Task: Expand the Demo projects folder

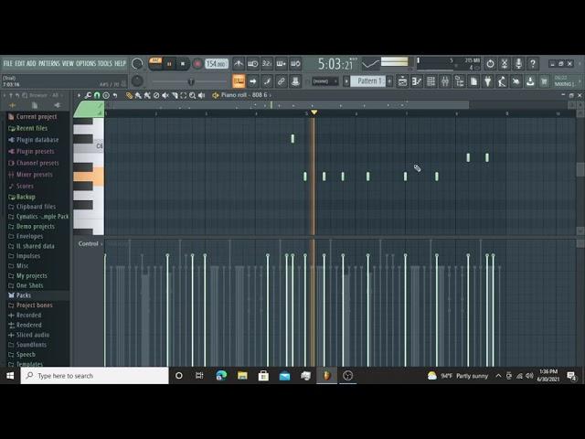Action: (36, 227)
